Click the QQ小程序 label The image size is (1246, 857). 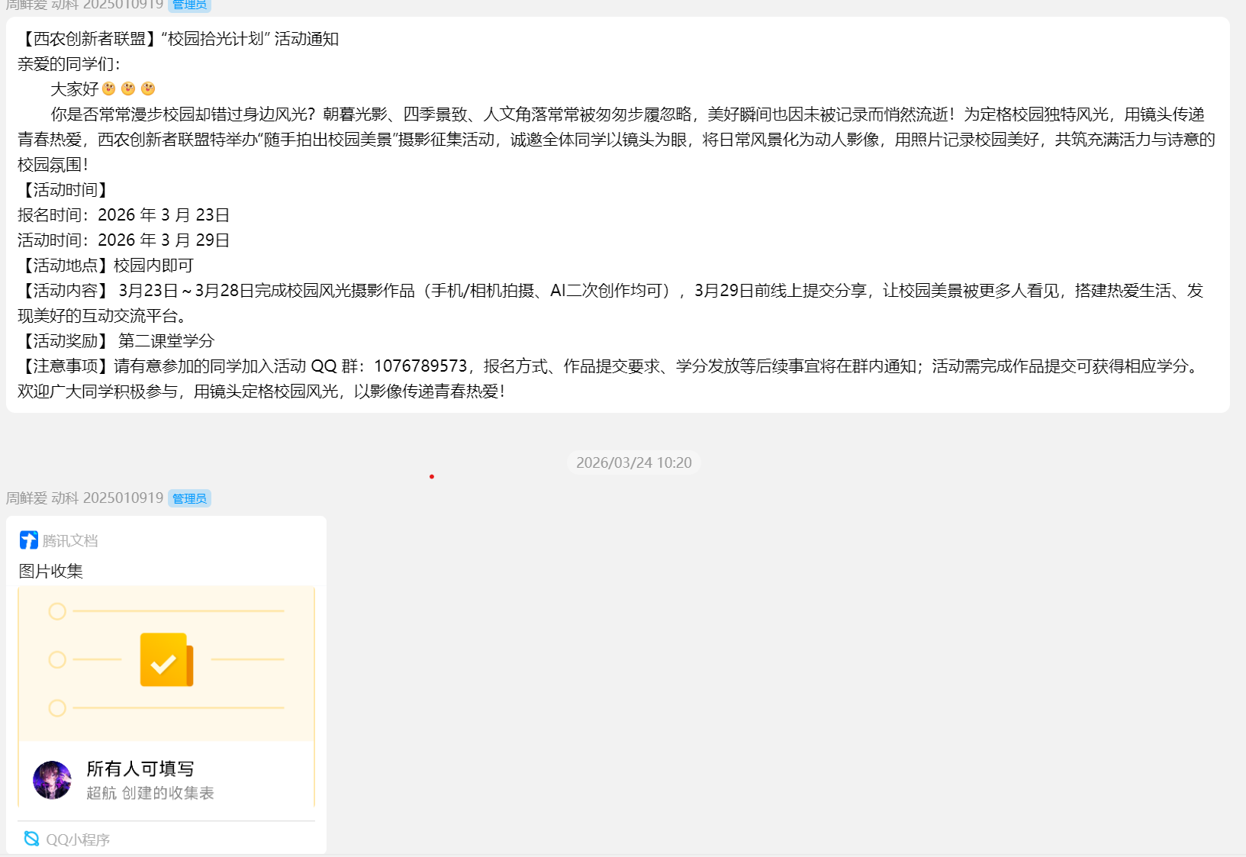[78, 839]
